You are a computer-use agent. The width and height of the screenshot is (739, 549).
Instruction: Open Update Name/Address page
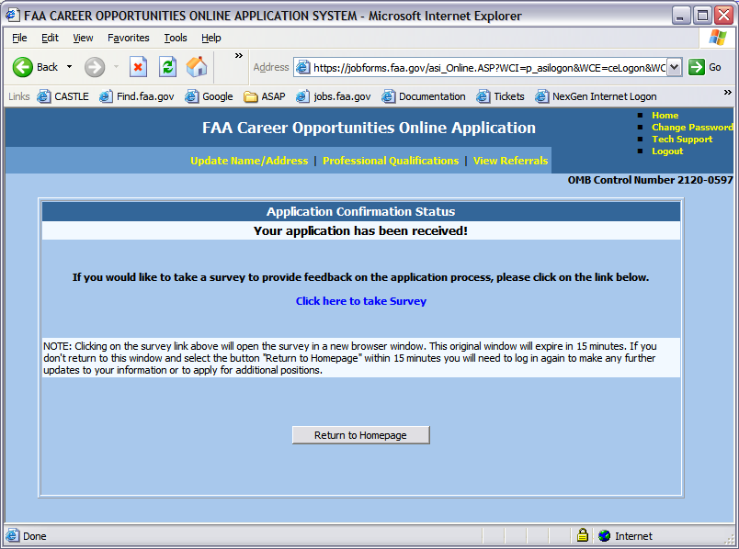pyautogui.click(x=249, y=161)
